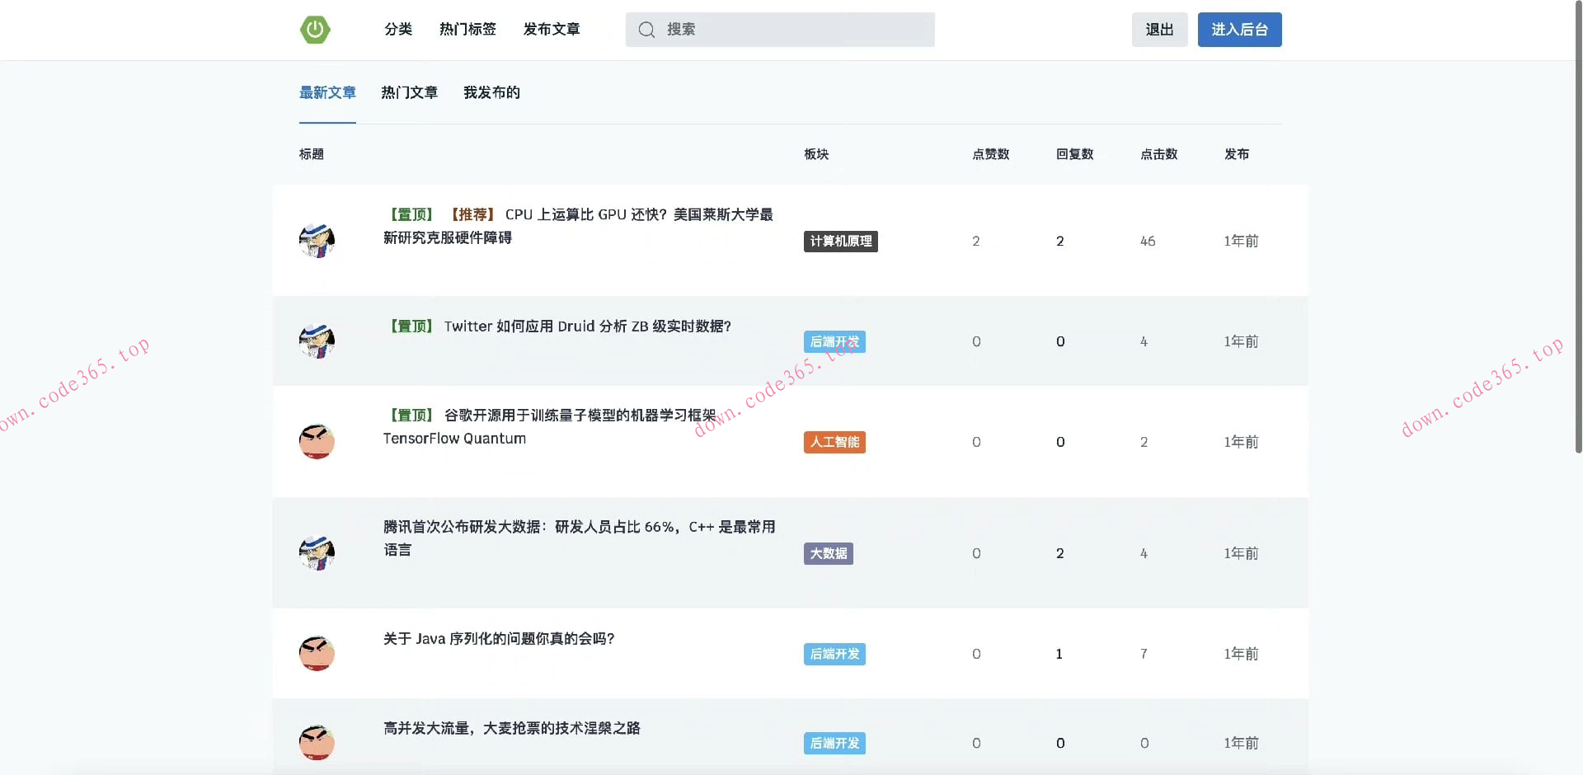This screenshot has width=1583, height=775.
Task: Select the 计算机原理 category tag
Action: click(840, 241)
